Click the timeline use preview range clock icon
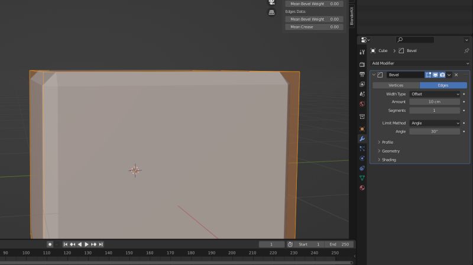473x265 pixels. pyautogui.click(x=290, y=244)
